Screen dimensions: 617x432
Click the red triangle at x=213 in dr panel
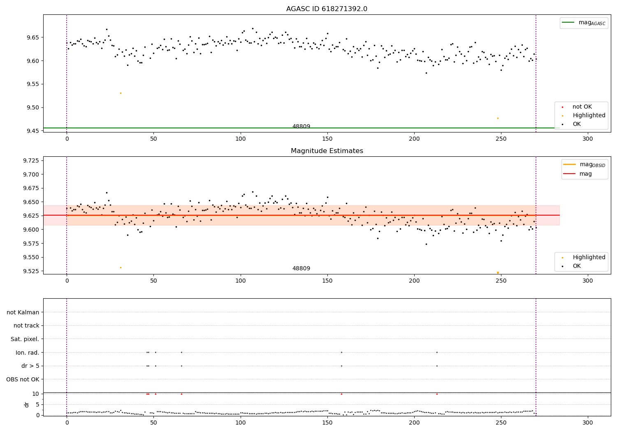pyautogui.click(x=437, y=394)
